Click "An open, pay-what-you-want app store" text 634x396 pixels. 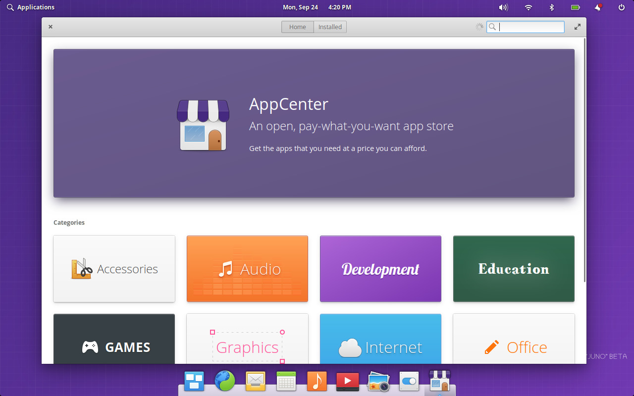point(351,126)
